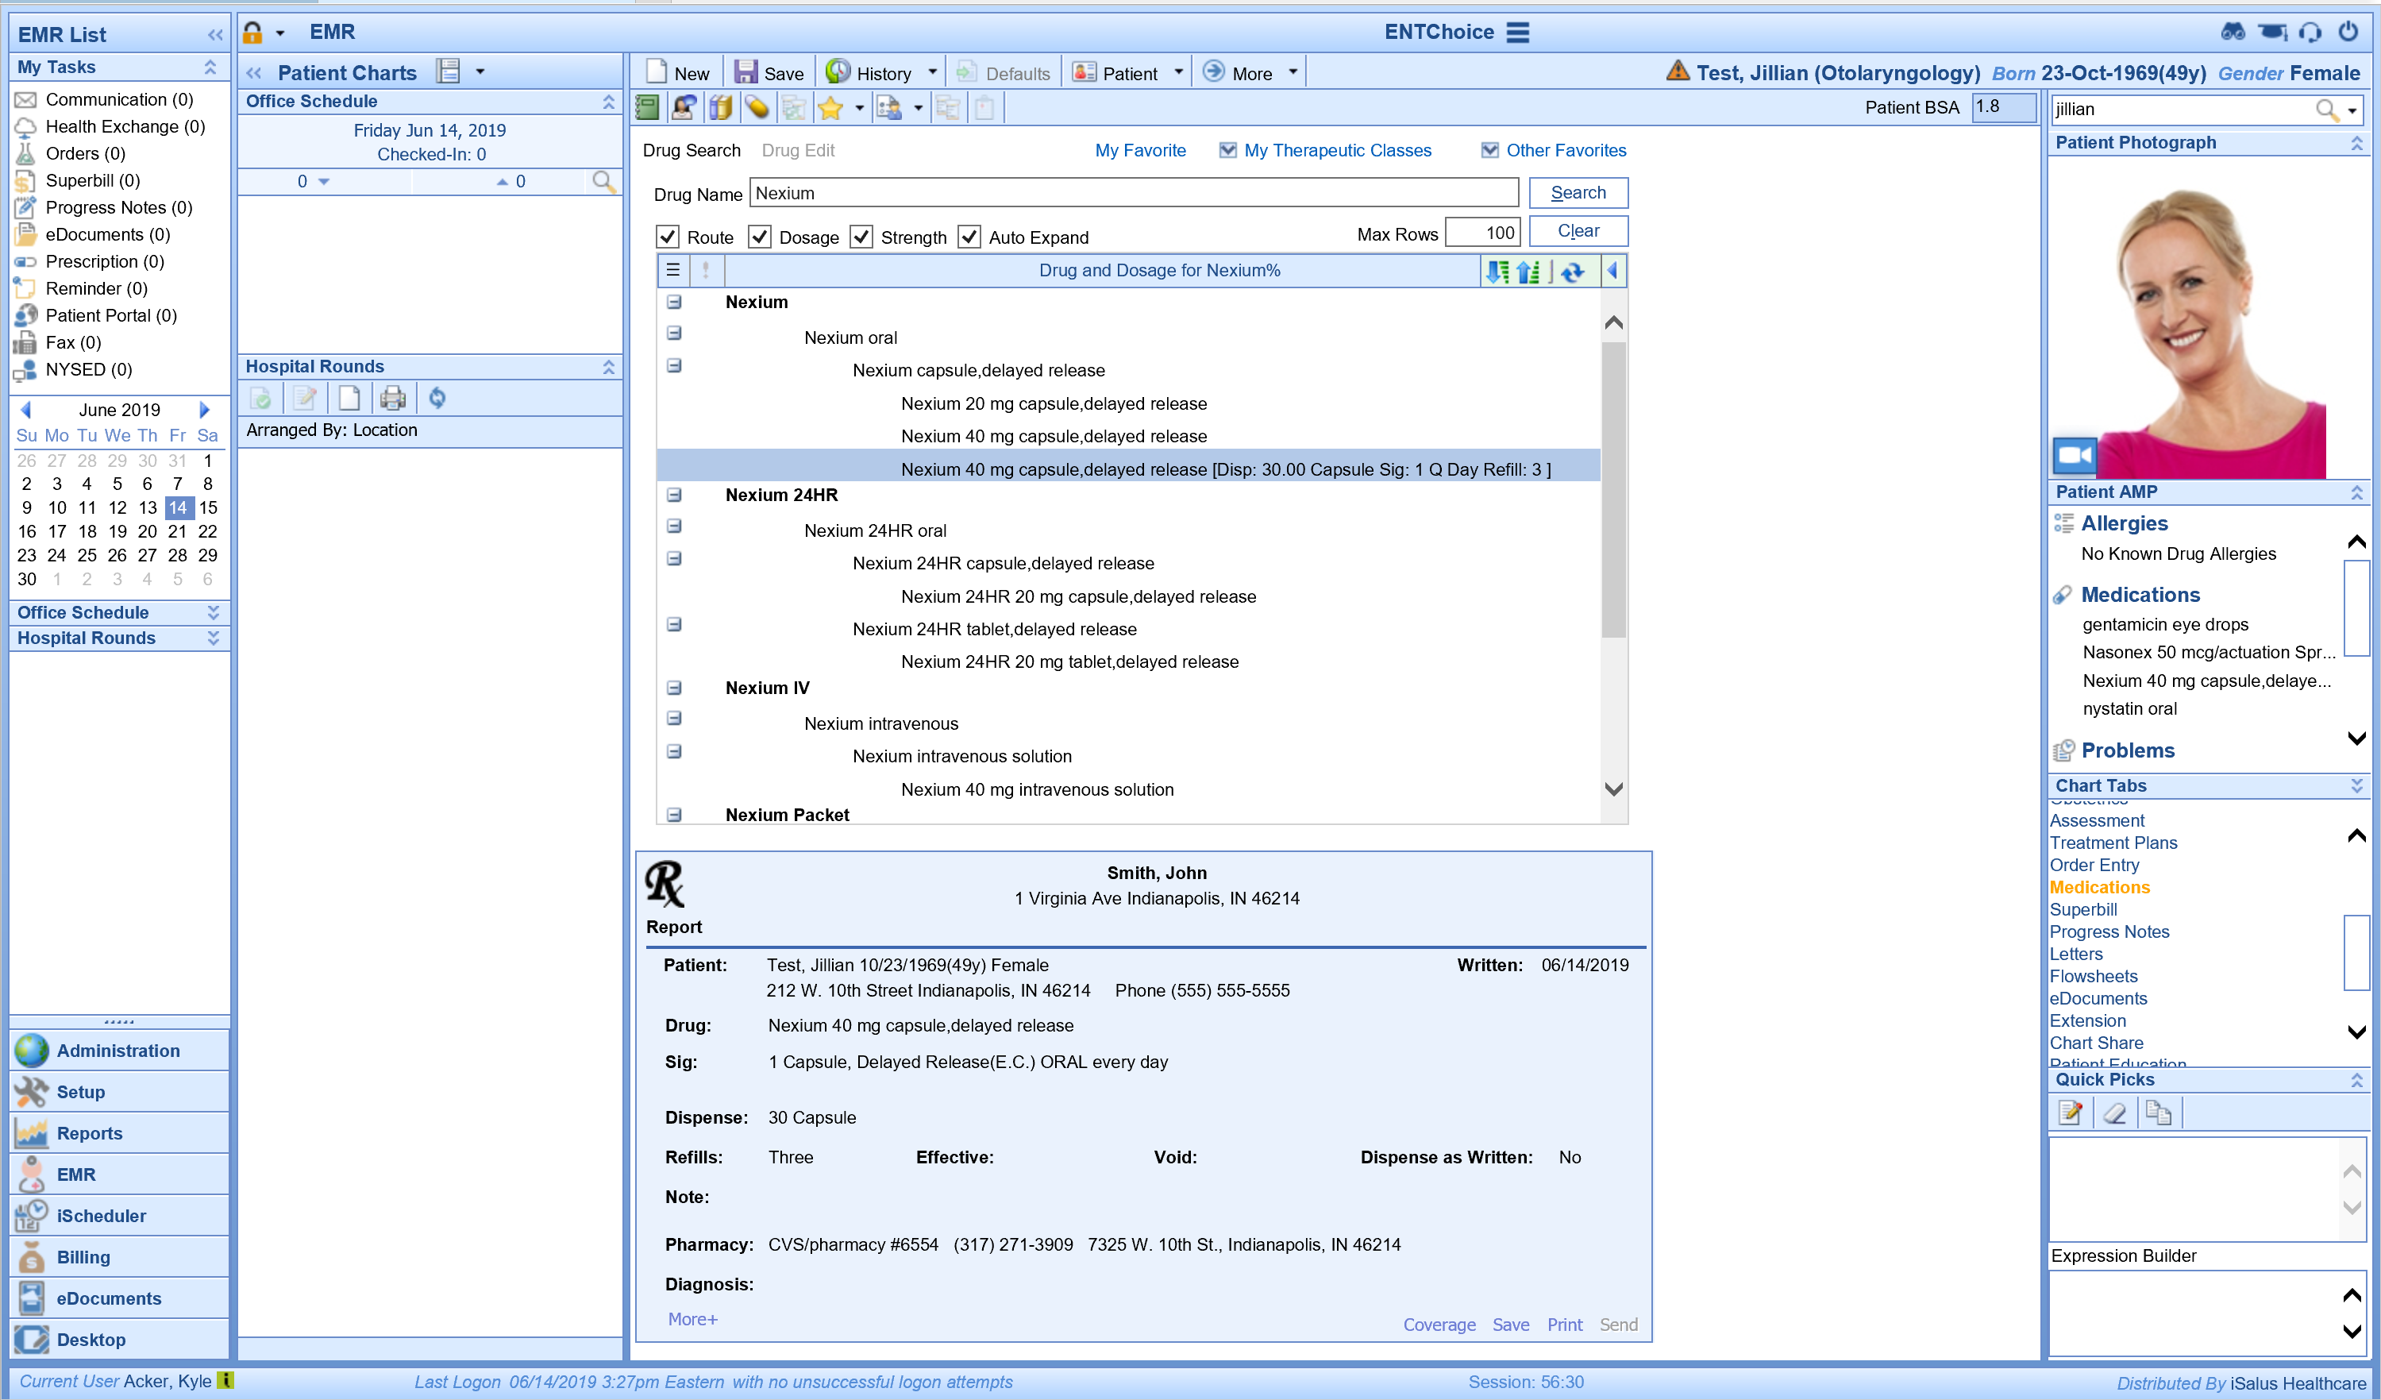Open Superbill in Chart Tabs
This screenshot has width=2381, height=1400.
pyautogui.click(x=2082, y=908)
